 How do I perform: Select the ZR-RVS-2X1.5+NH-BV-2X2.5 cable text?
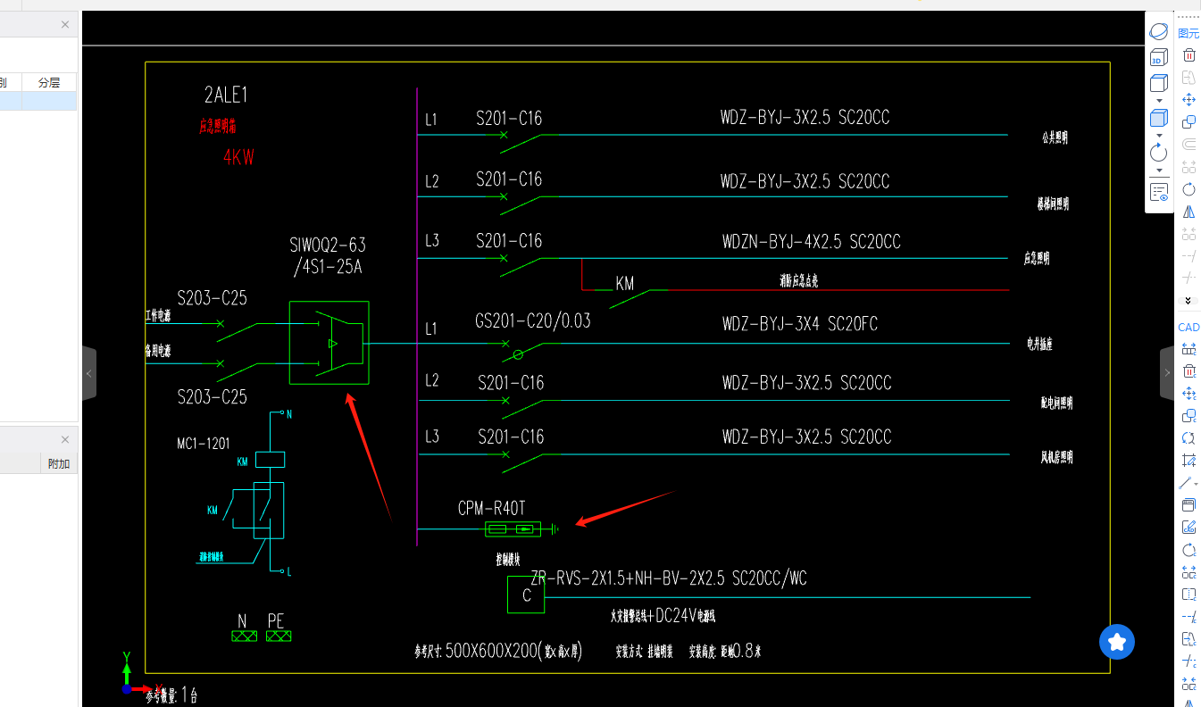tap(669, 578)
